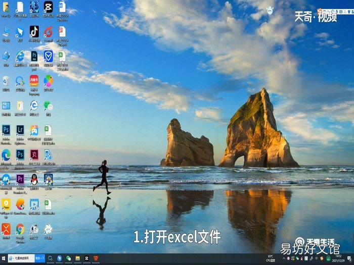This screenshot has width=354, height=265.
Task: Open the notification center icon
Action: click(349, 258)
